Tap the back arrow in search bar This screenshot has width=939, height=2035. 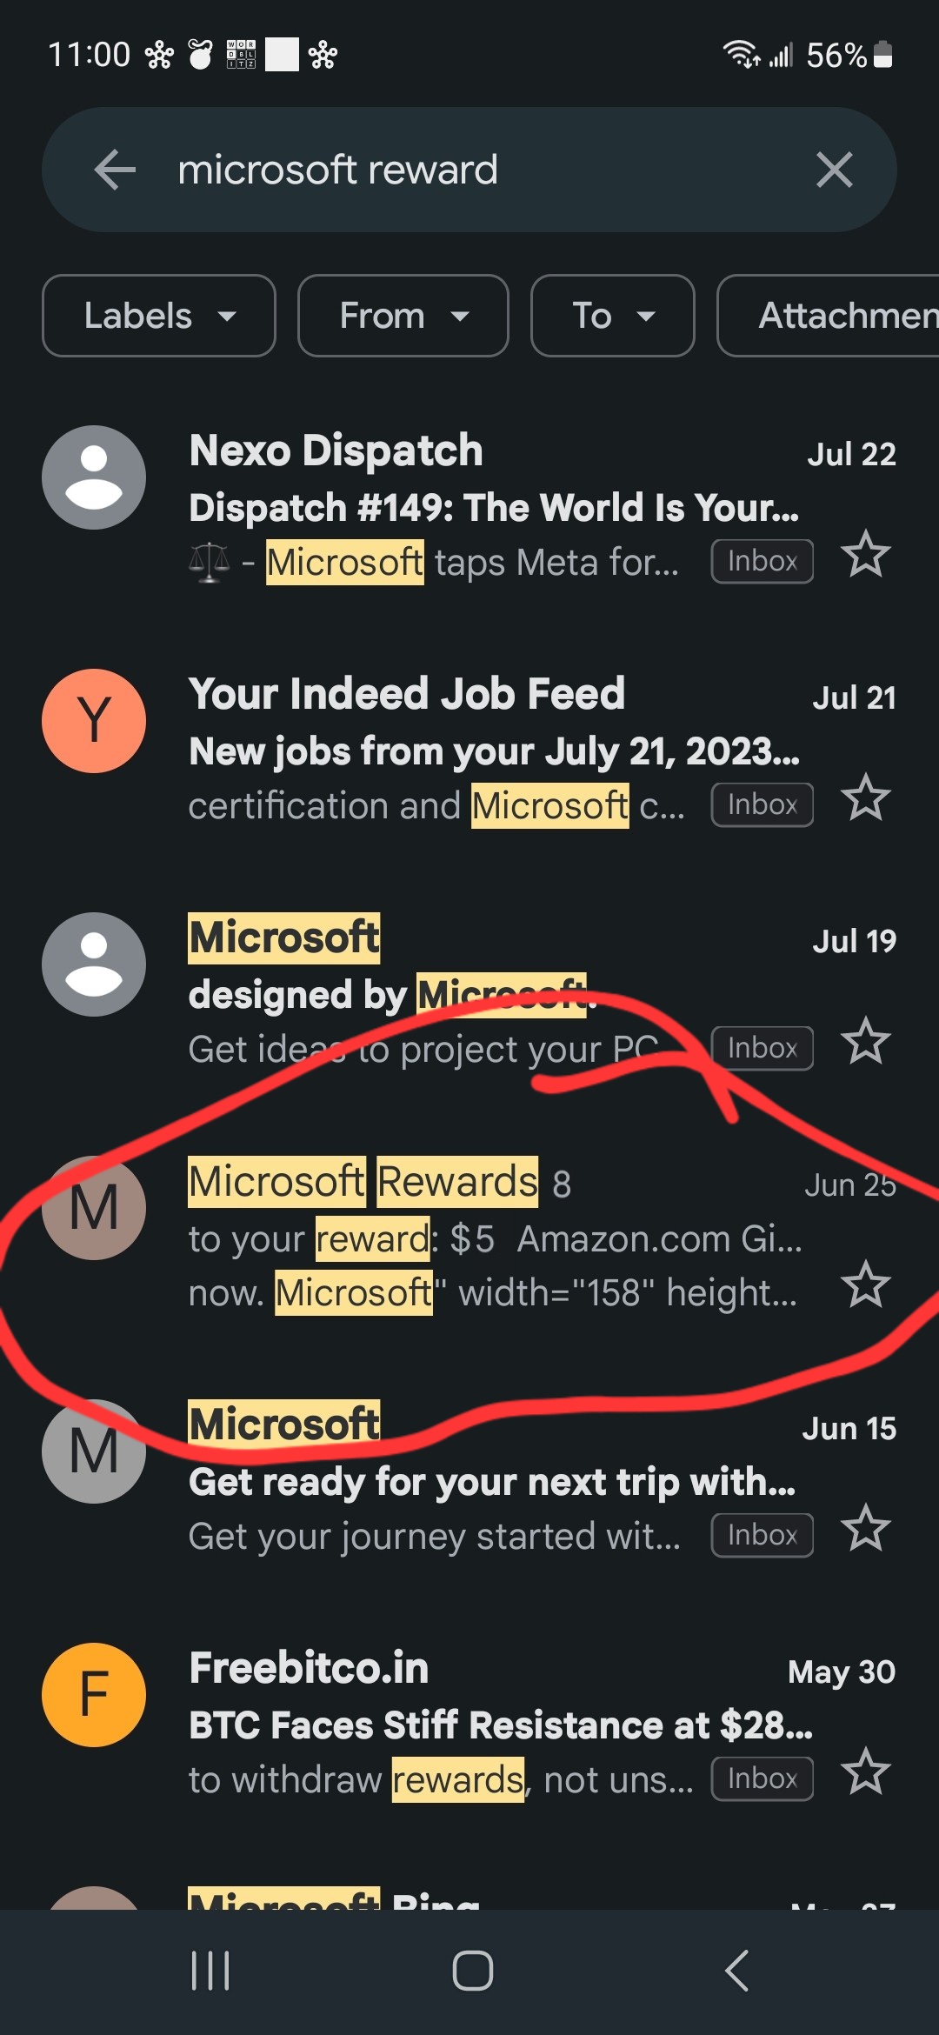pos(115,170)
